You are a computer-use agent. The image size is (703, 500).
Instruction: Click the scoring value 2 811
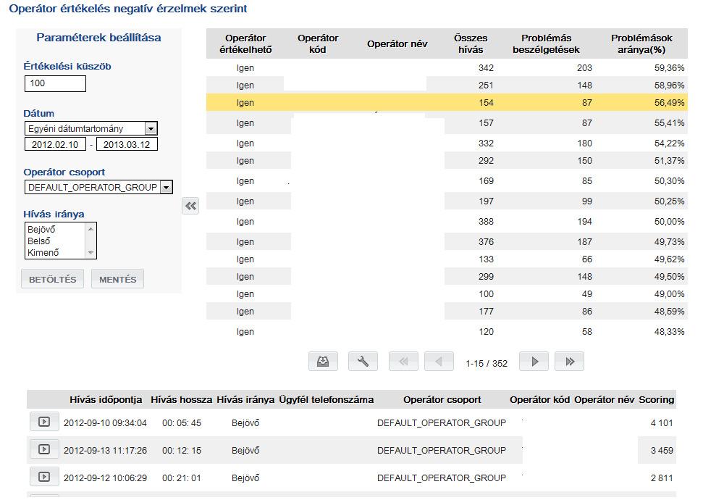click(x=662, y=478)
